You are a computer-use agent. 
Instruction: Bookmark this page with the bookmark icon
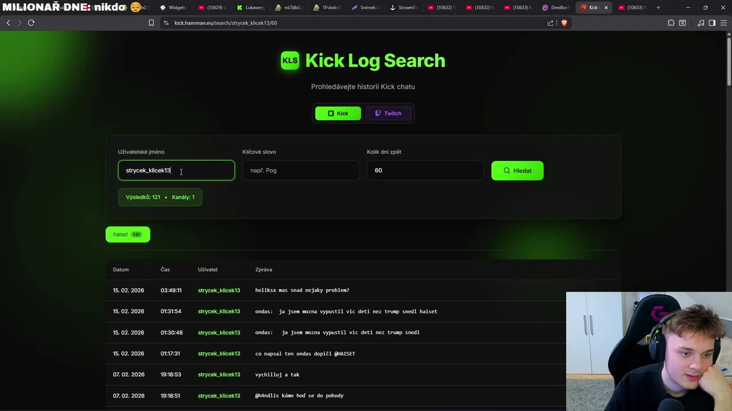[151, 23]
